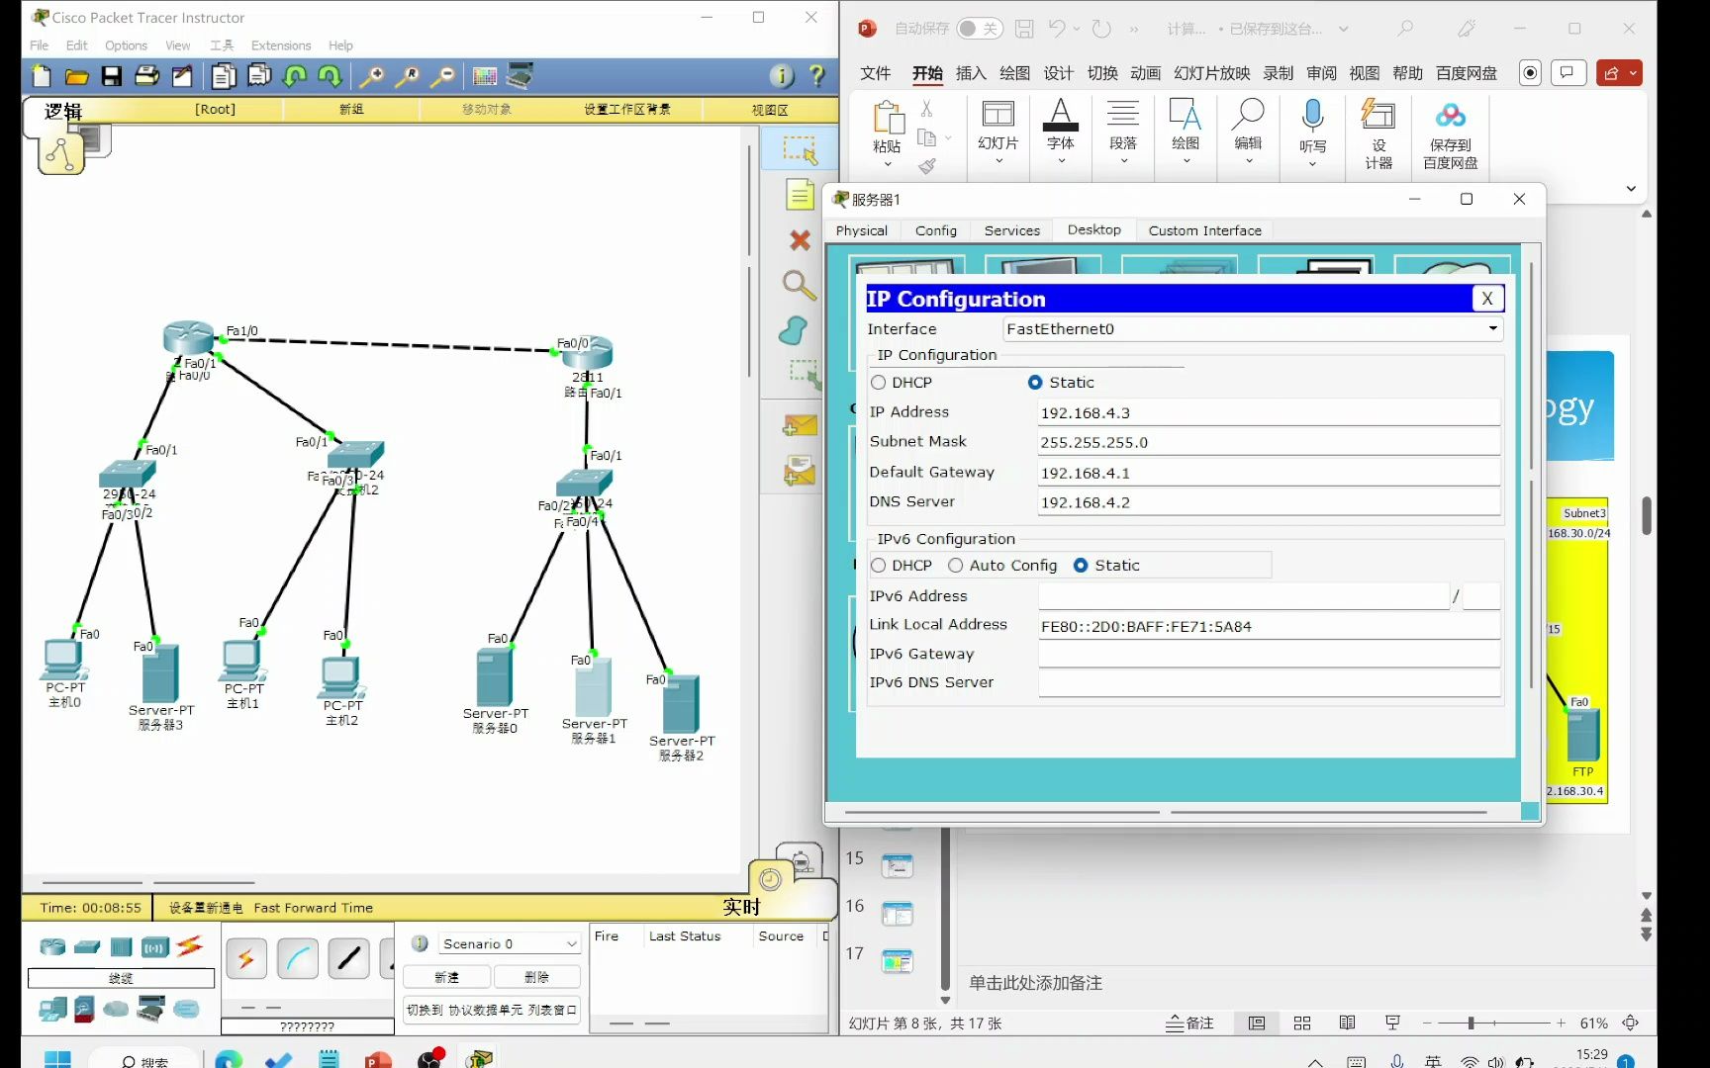1710x1068 pixels.
Task: Open the Scenario 0 dropdown
Action: (x=509, y=944)
